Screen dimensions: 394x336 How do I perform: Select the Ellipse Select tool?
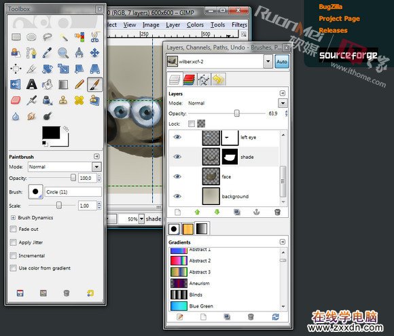(32, 37)
